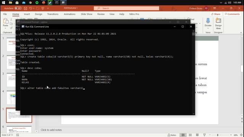Image resolution: width=244 pixels, height=137 pixels.
Task: Switch to the Review tab
Action: click(x=101, y=14)
